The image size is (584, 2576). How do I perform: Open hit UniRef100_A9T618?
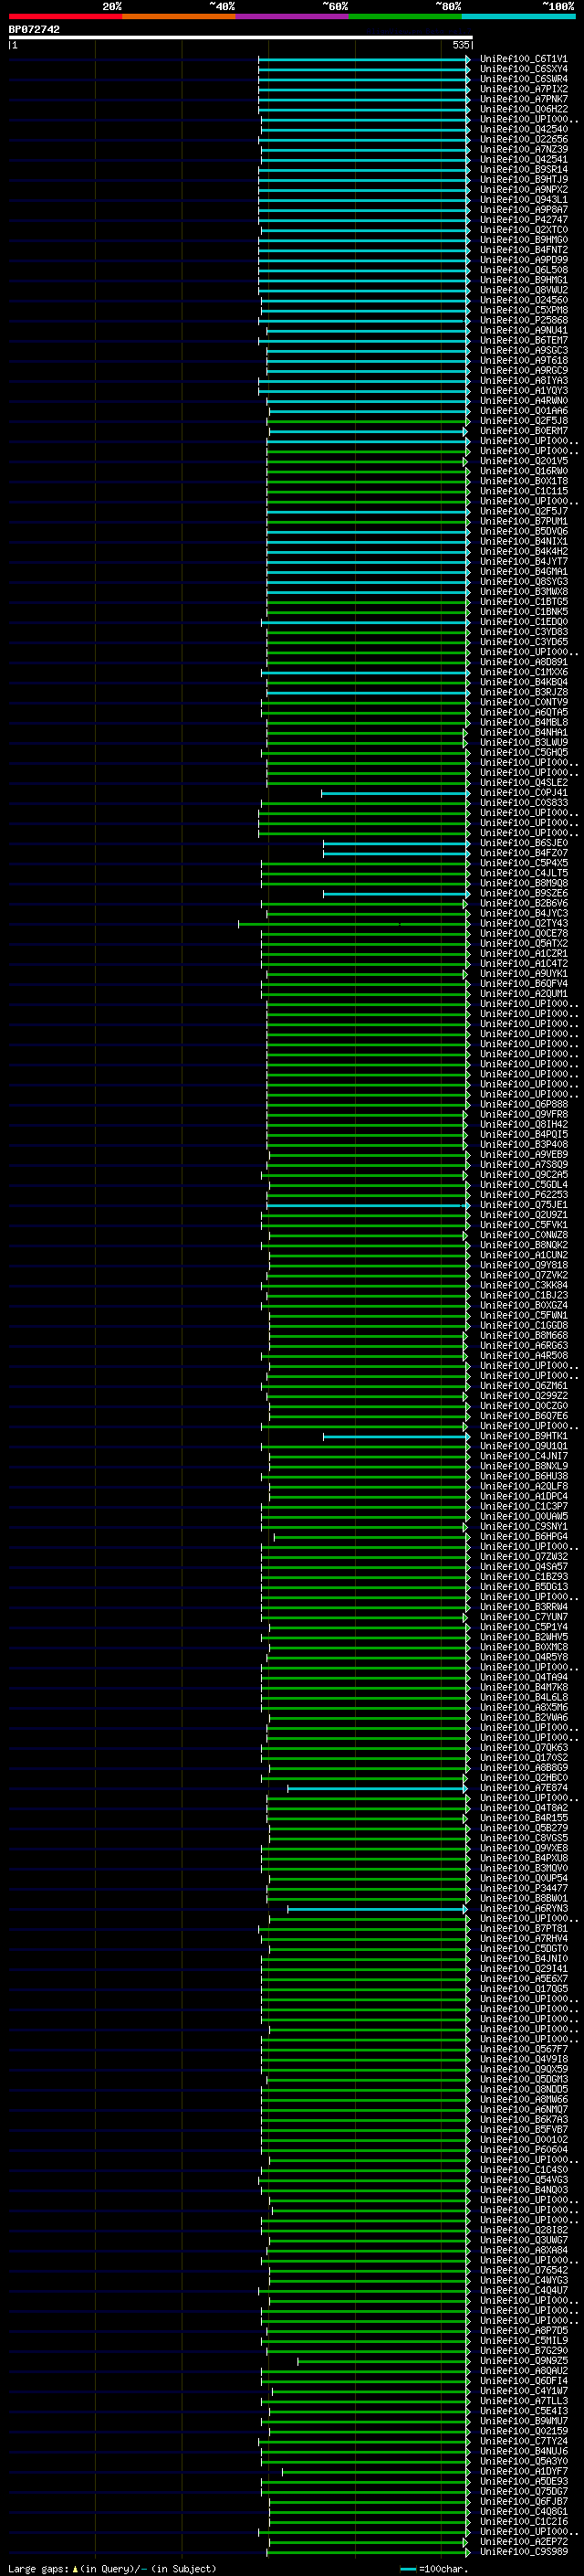pyautogui.click(x=523, y=360)
